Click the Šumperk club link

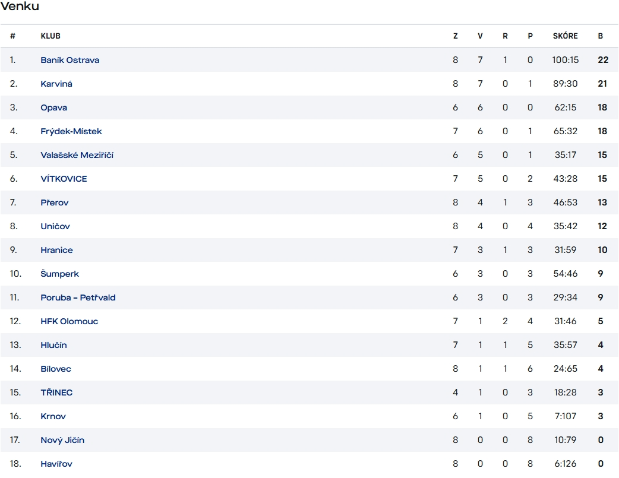pyautogui.click(x=59, y=274)
